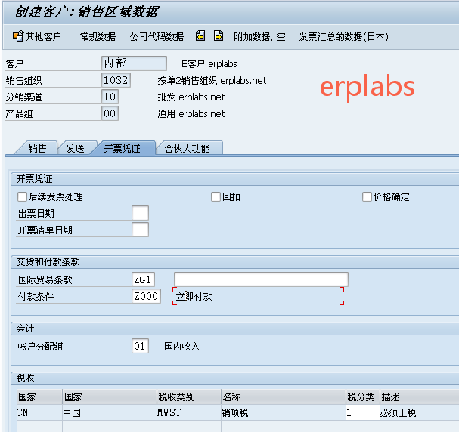Click the 出票日期 input field
Screen dimensions: 459x432
140,213
